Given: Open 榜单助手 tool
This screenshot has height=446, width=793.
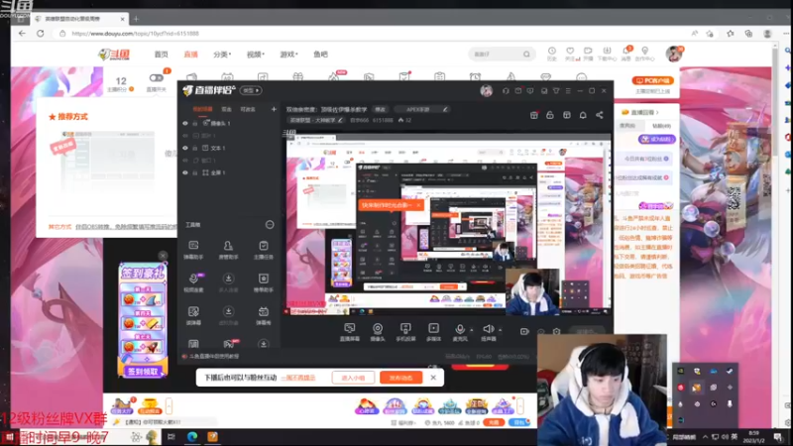Looking at the screenshot, I should coord(263,282).
